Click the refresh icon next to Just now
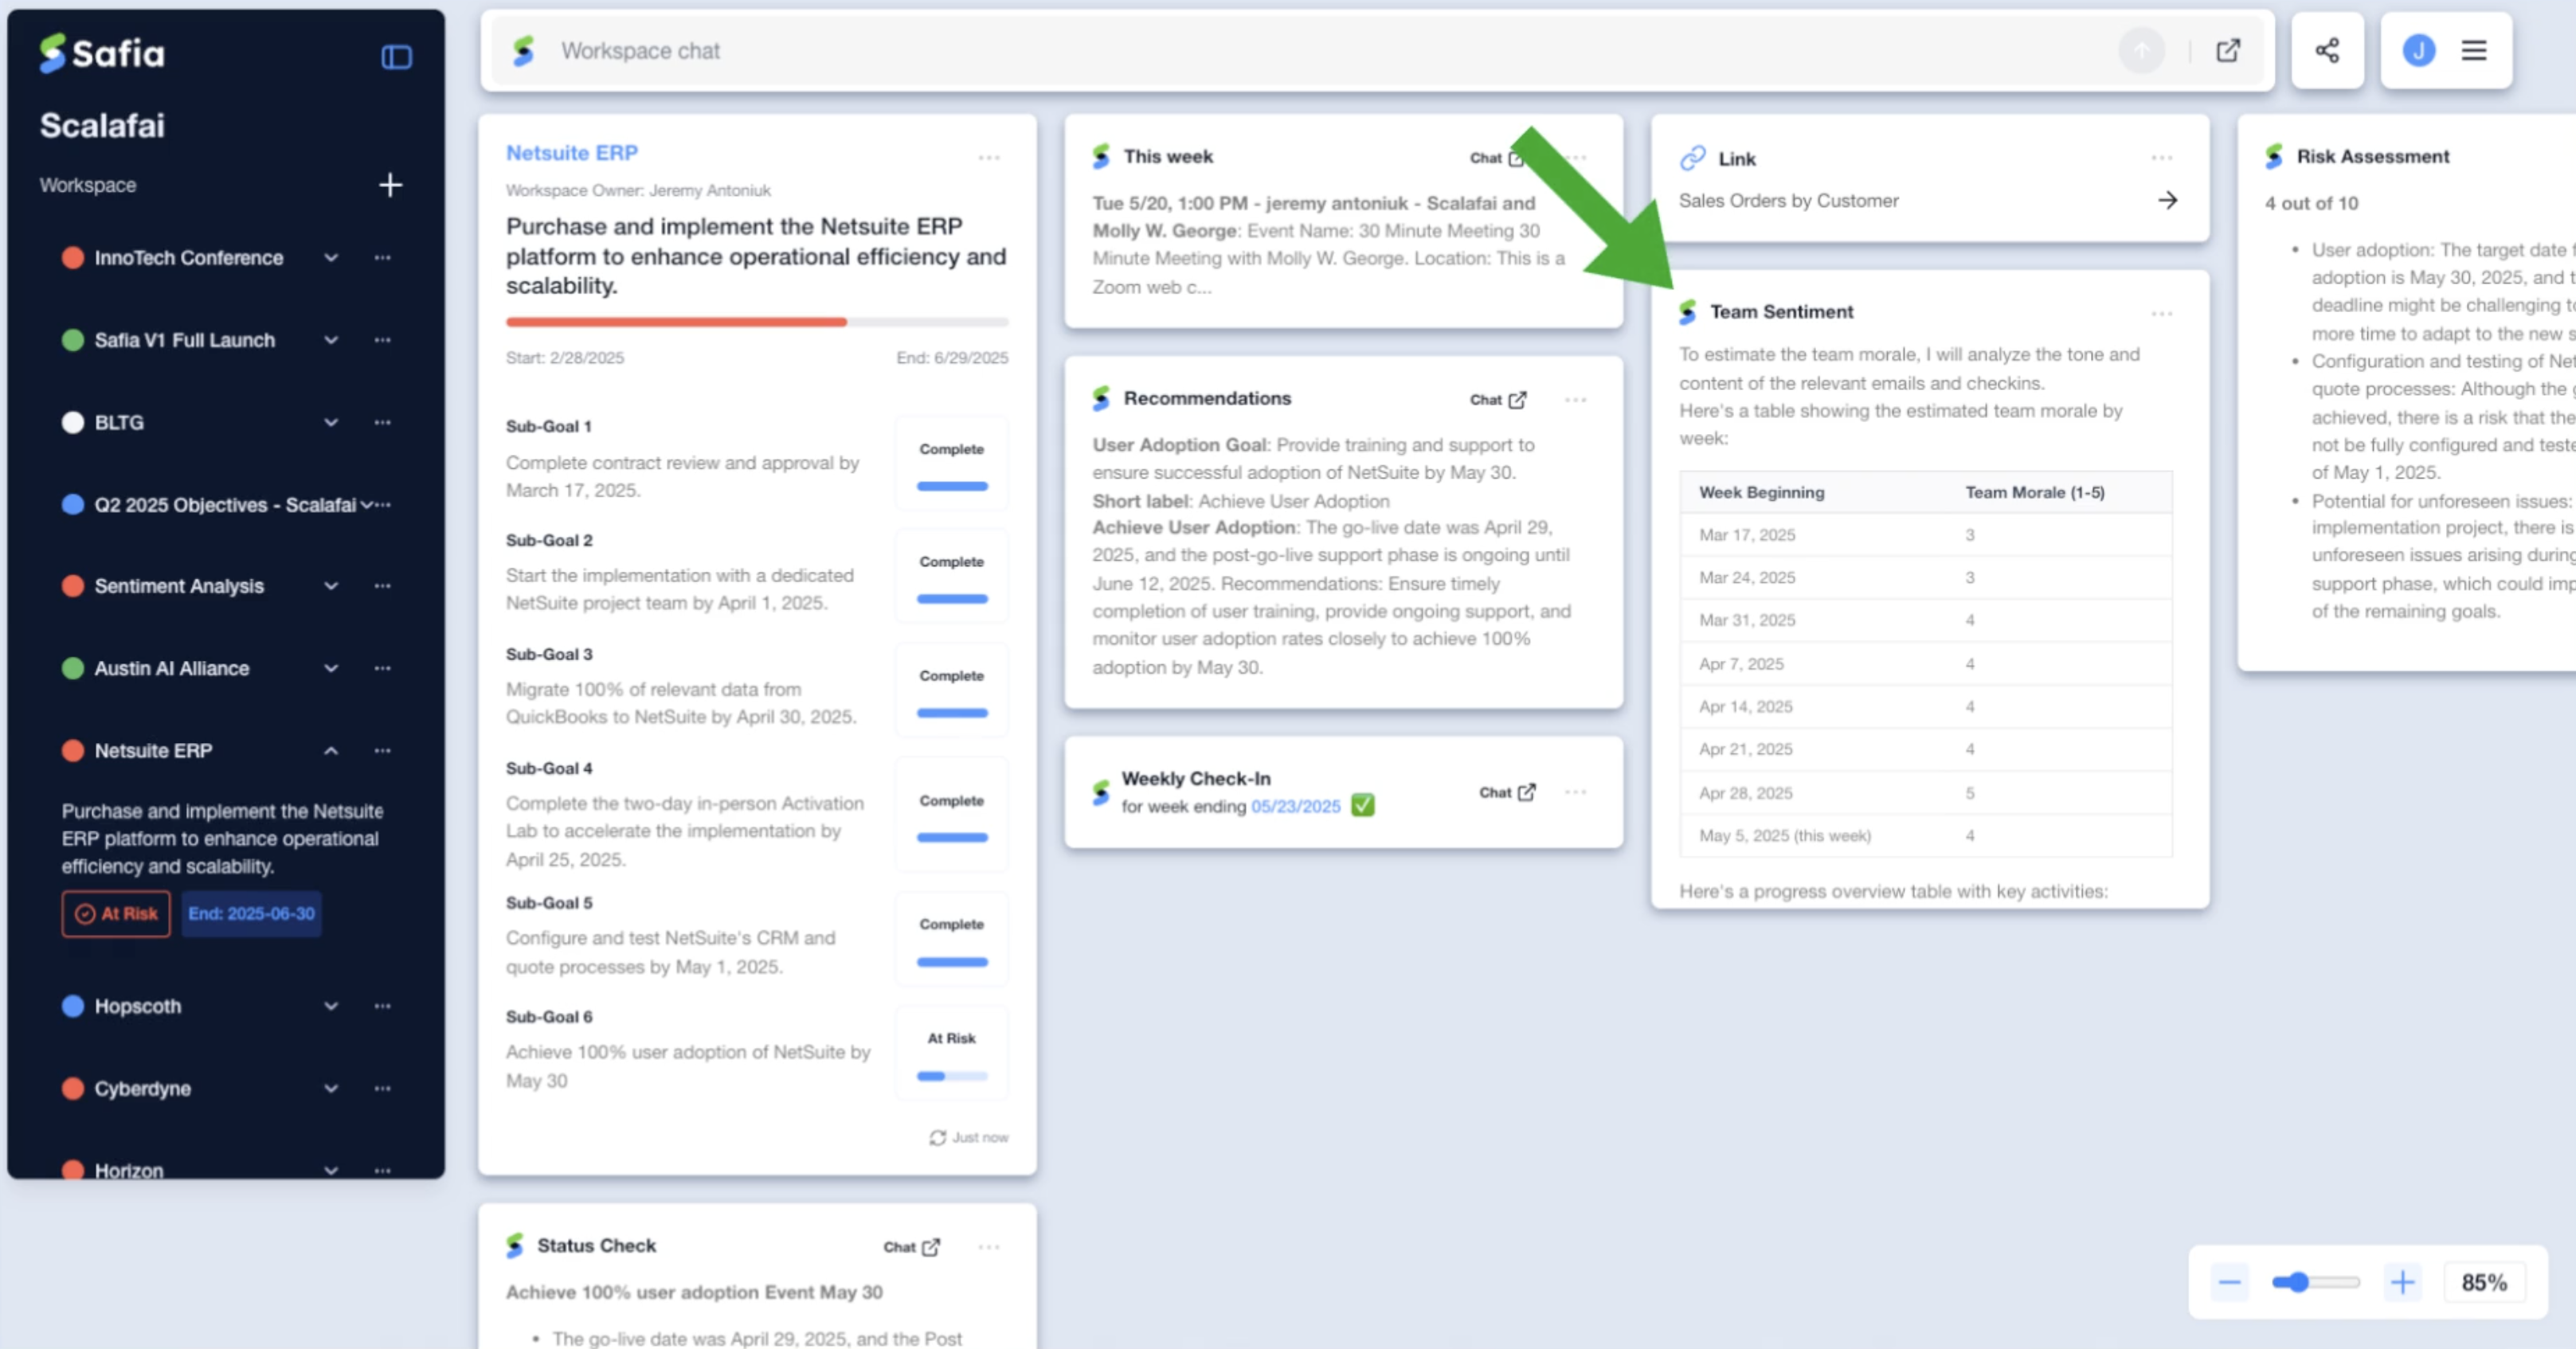 click(x=937, y=1137)
